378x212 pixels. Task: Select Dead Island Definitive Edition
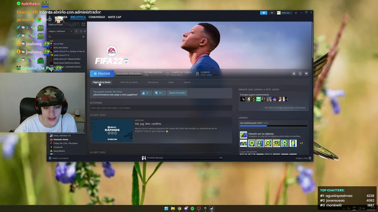66,63
